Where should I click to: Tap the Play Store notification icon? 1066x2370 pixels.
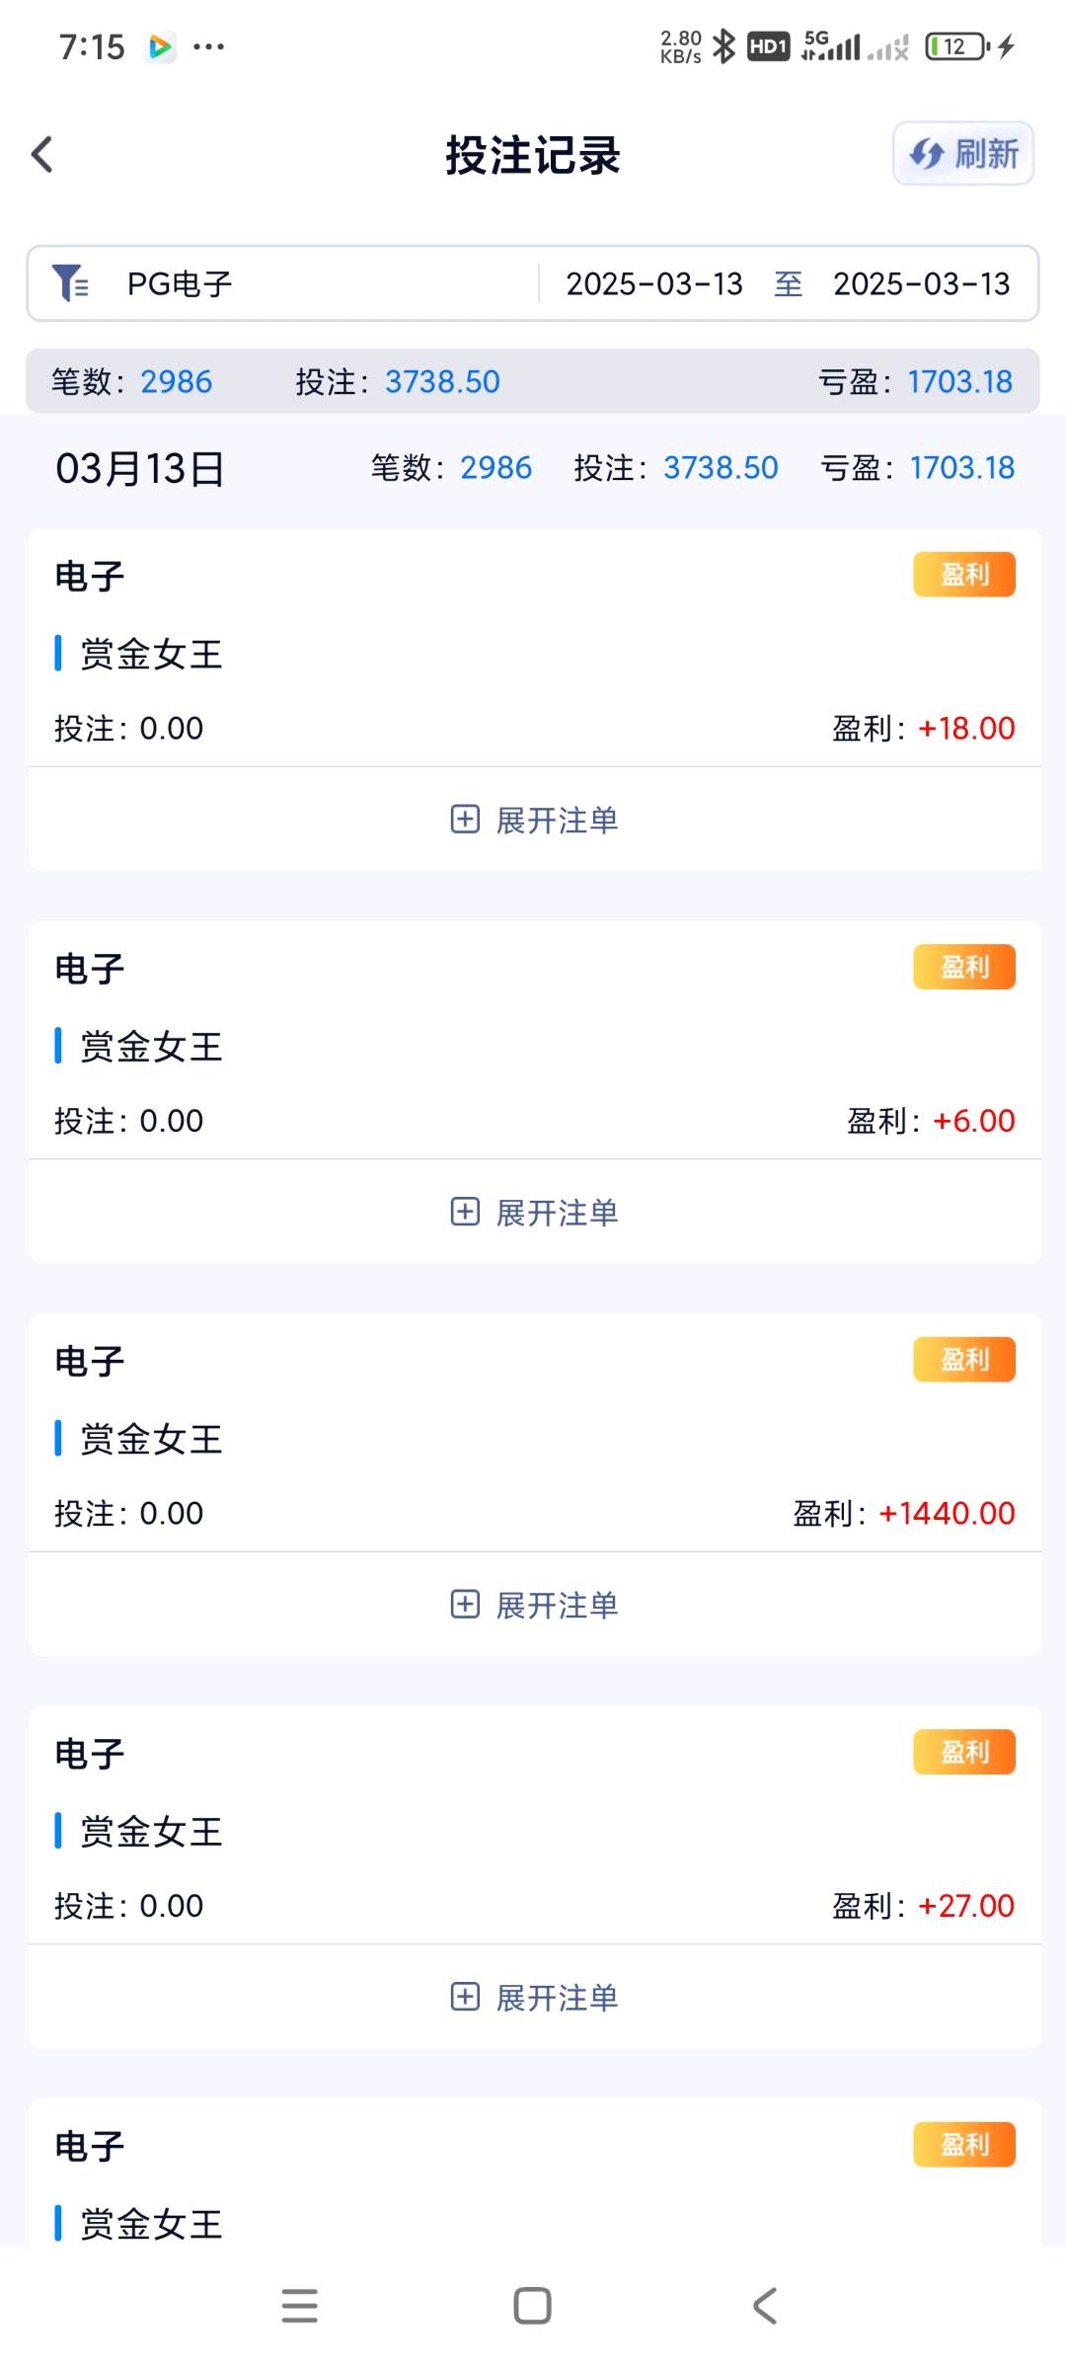point(160,46)
